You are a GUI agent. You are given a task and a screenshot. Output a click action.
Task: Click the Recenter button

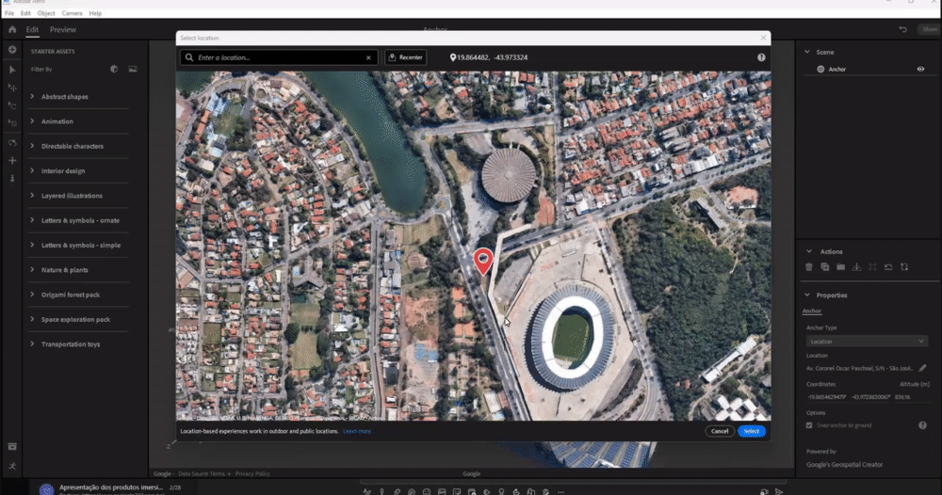click(405, 57)
